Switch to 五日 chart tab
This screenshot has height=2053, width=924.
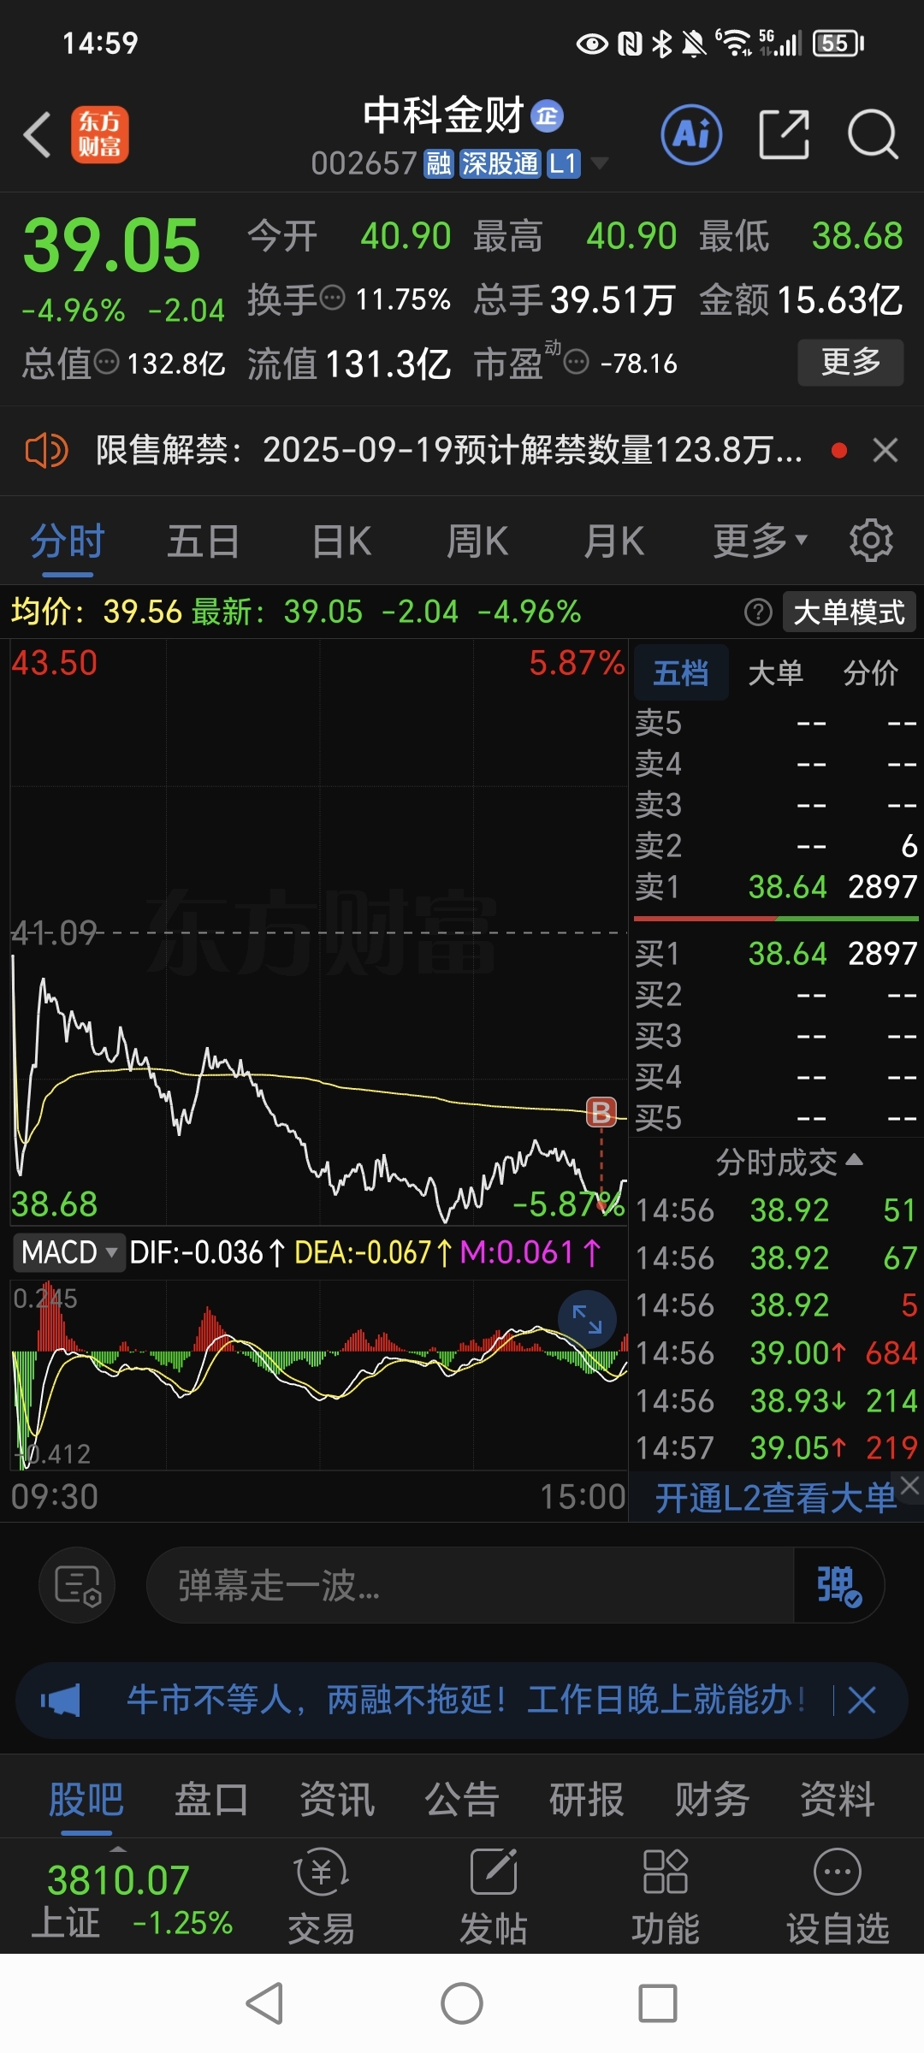tap(204, 541)
